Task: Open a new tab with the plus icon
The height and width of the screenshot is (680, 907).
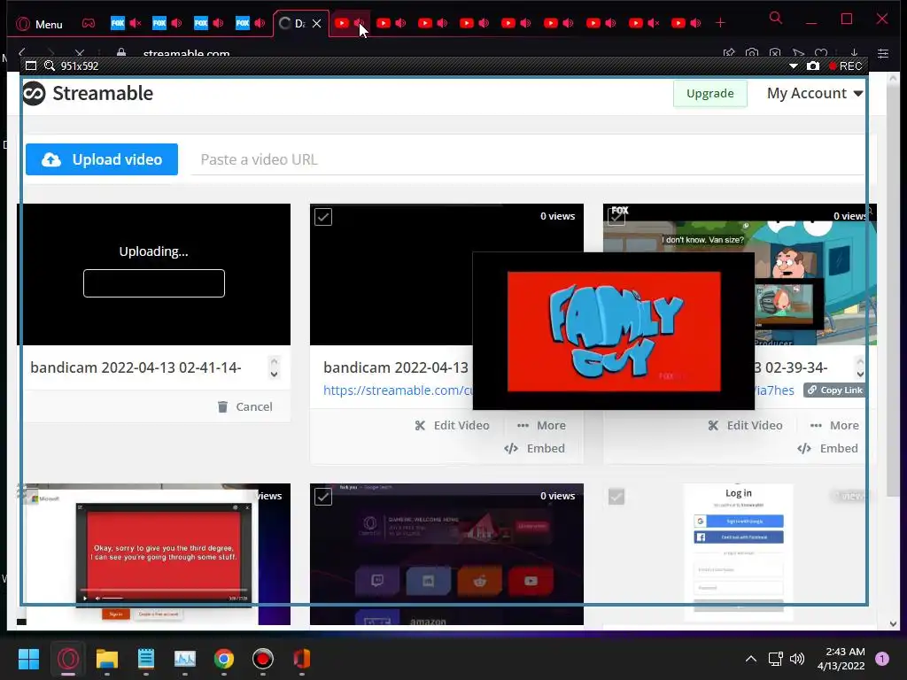Action: point(720,23)
